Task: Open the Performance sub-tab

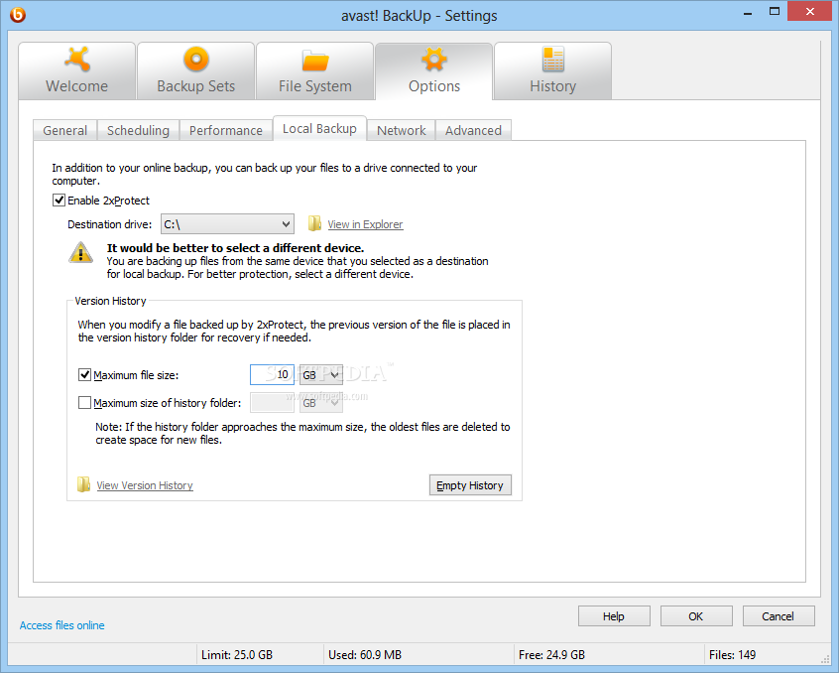Action: click(226, 130)
